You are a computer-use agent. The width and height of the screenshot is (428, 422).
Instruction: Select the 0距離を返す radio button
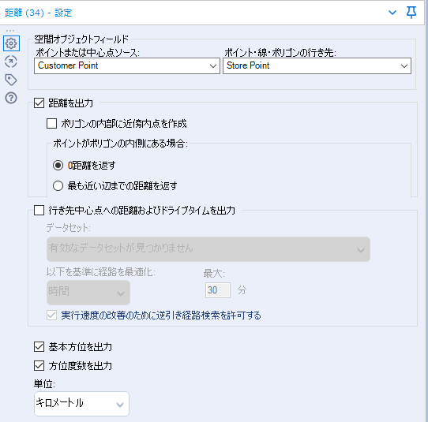58,166
